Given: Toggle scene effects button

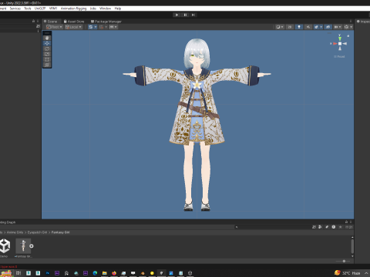Looking at the screenshot, I should click(316, 27).
